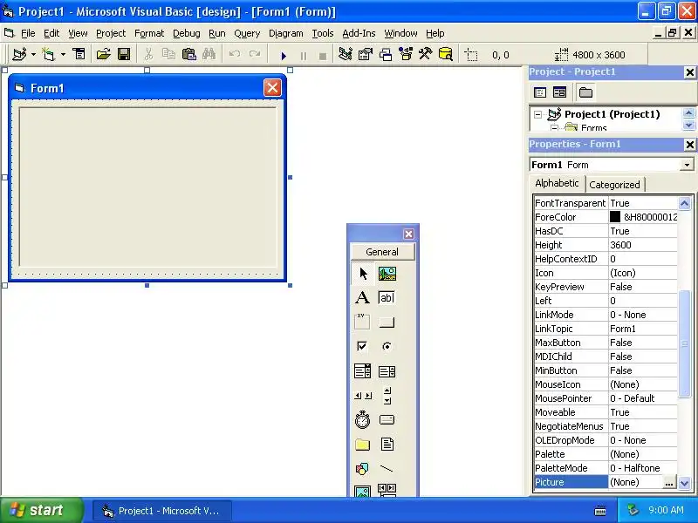The image size is (698, 523).
Task: Click the Break pause button in toolbar
Action: coord(304,56)
